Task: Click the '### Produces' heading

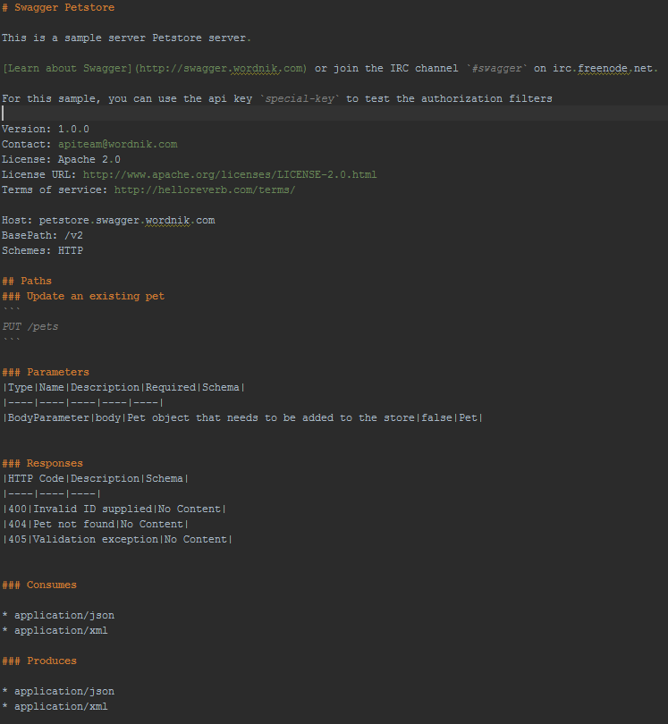Action: click(39, 661)
